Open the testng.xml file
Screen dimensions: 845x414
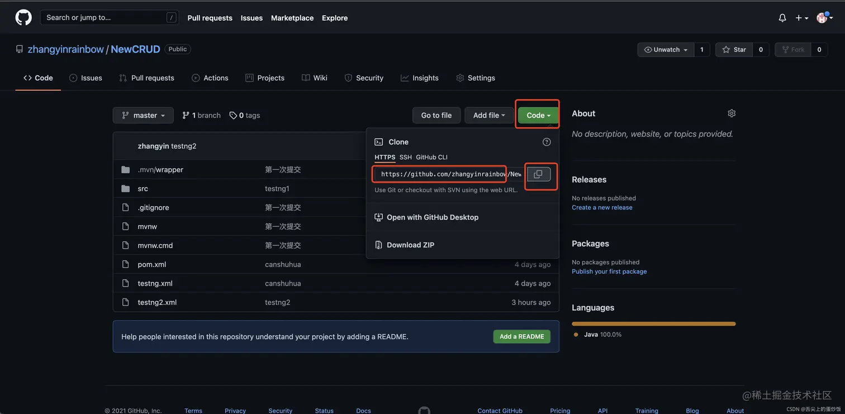(x=155, y=283)
